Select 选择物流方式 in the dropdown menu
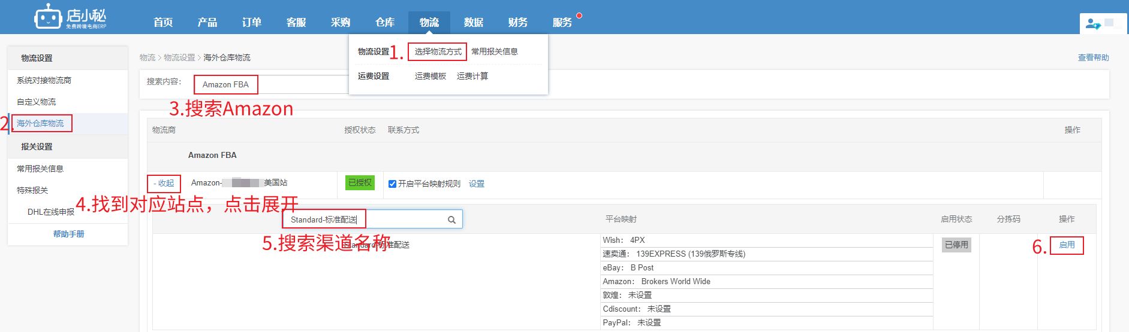The image size is (1129, 332). [438, 51]
